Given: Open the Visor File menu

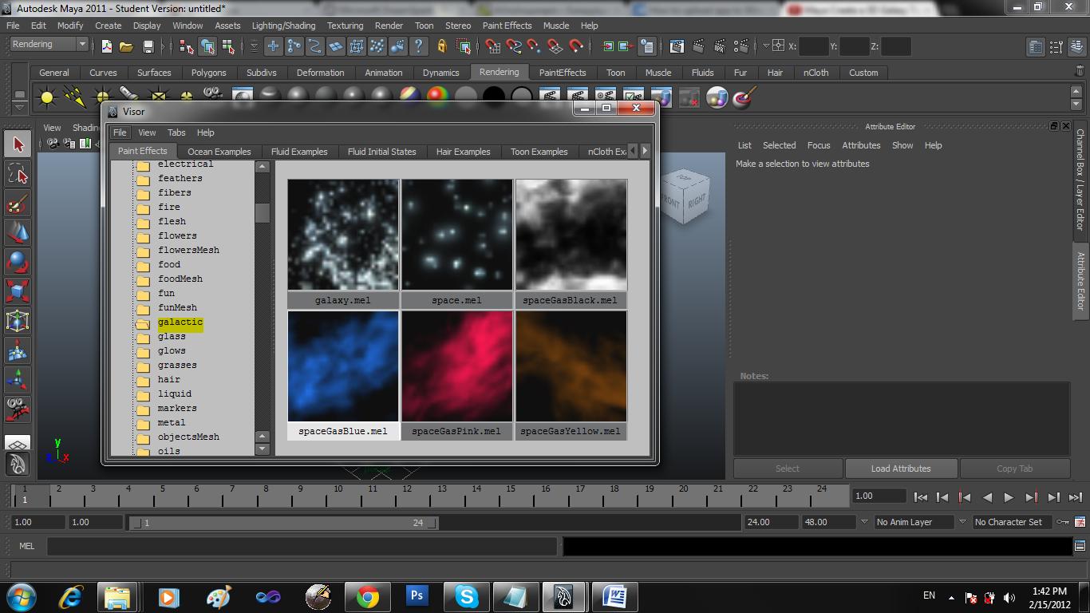Looking at the screenshot, I should click(119, 132).
